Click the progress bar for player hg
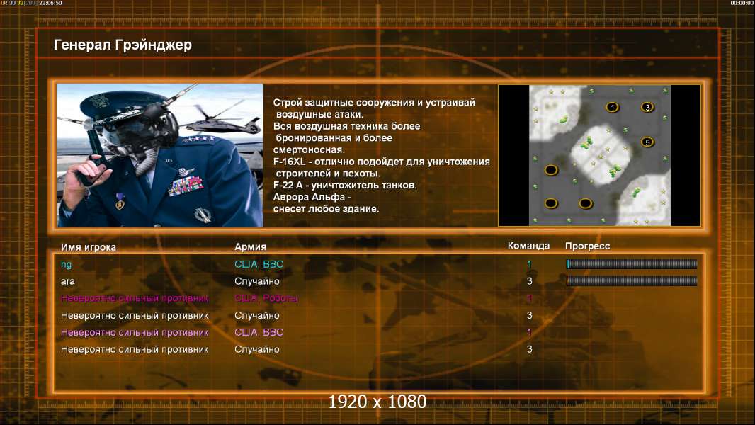Screen dimensions: 755x425 point(632,263)
